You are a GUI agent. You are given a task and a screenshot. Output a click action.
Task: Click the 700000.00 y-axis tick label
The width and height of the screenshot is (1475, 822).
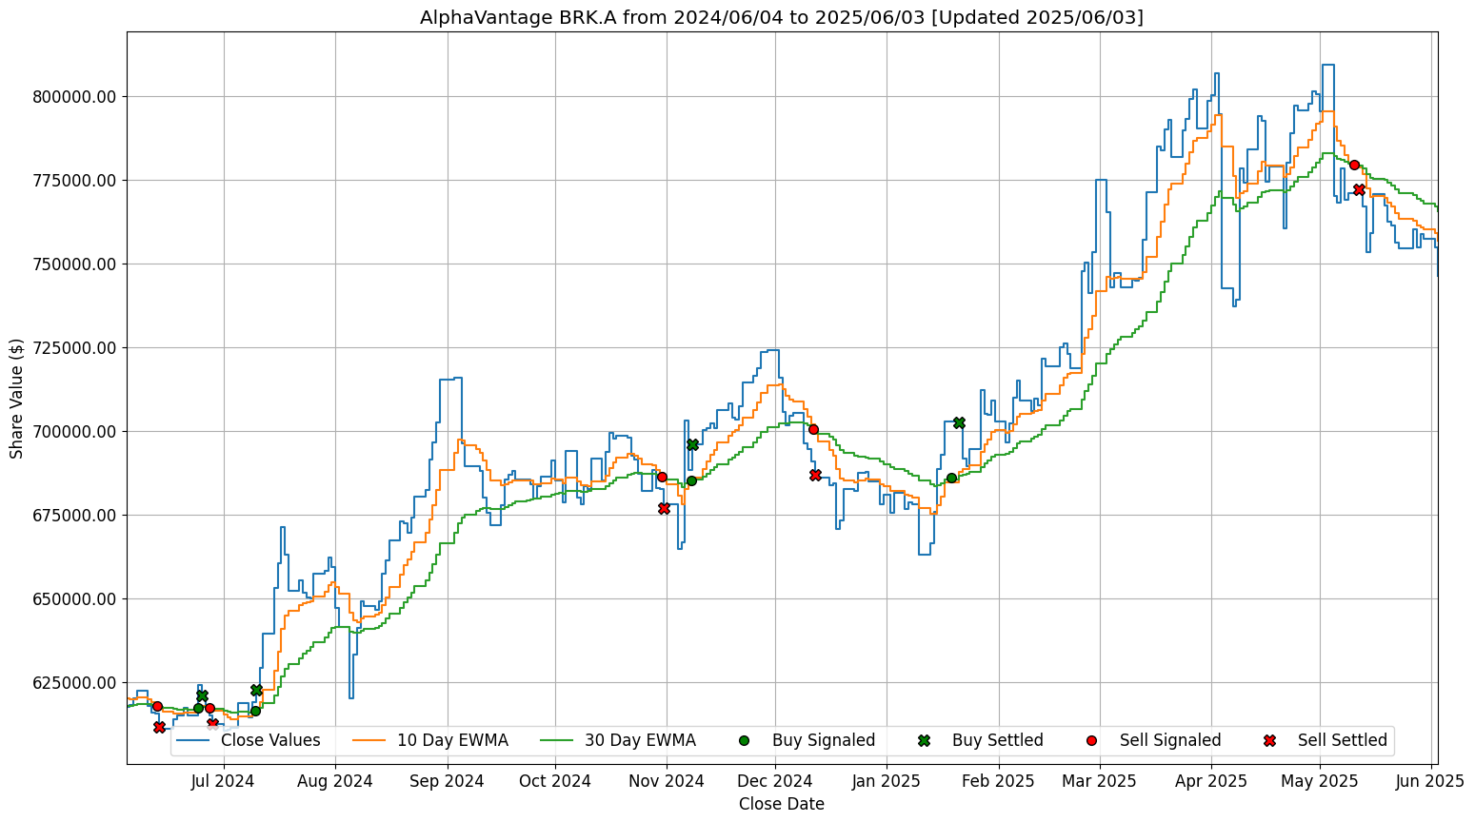(75, 432)
